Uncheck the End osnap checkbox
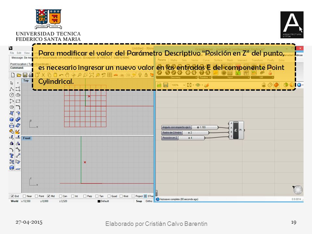Viewport: 312px width, 234px height. [12, 196]
